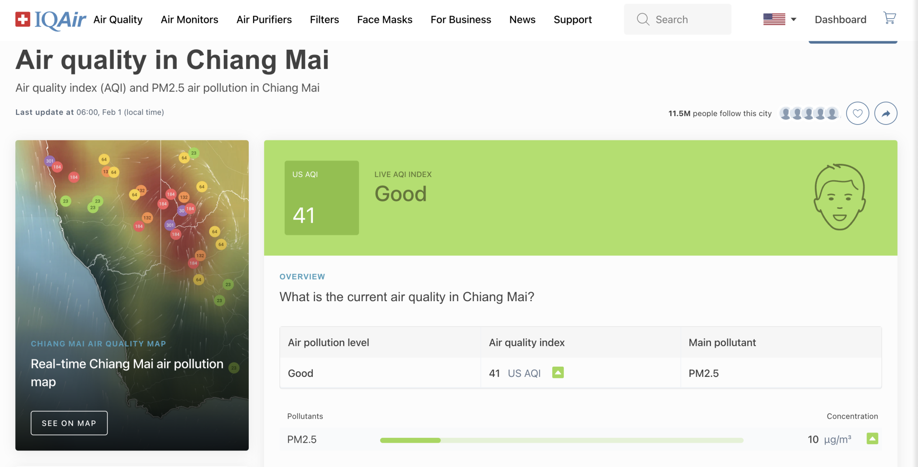The width and height of the screenshot is (918, 467).
Task: Open the Air Purifiers menu
Action: (x=264, y=20)
